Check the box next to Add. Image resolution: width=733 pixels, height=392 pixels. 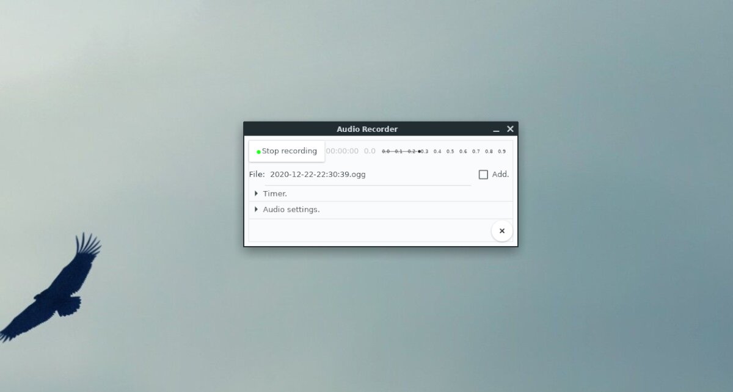[483, 174]
